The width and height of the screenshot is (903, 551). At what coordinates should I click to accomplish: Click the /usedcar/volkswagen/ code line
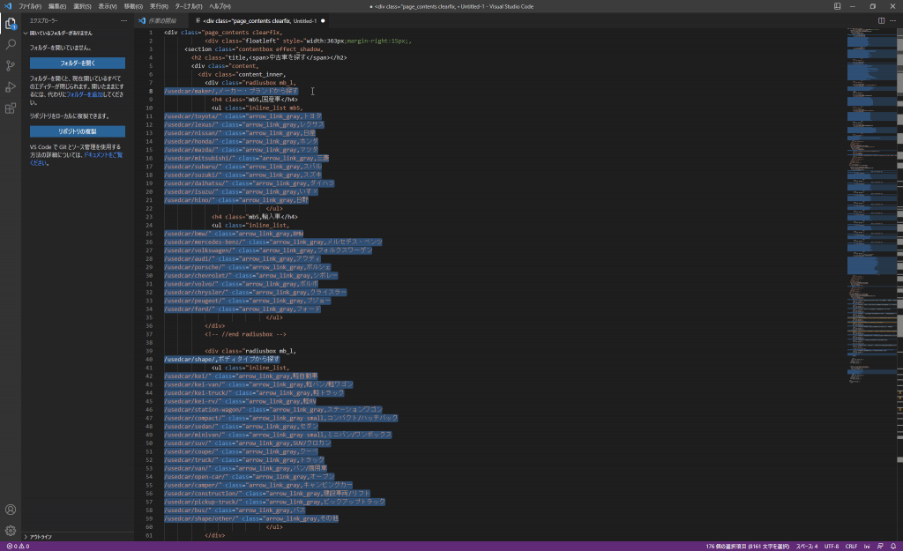(x=268, y=250)
